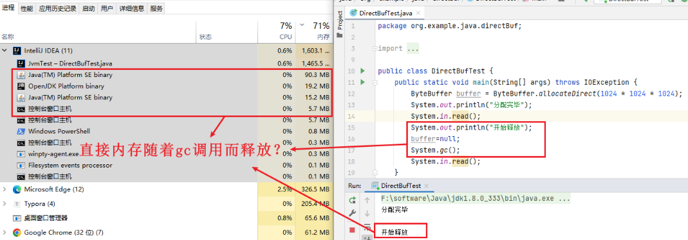Click the 开始释放 output line in console
The width and height of the screenshot is (688, 240).
tap(395, 232)
